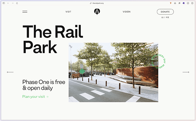Toggle the browser sidebar icon
The width and height of the screenshot is (196, 121).
click(x=4, y=3)
